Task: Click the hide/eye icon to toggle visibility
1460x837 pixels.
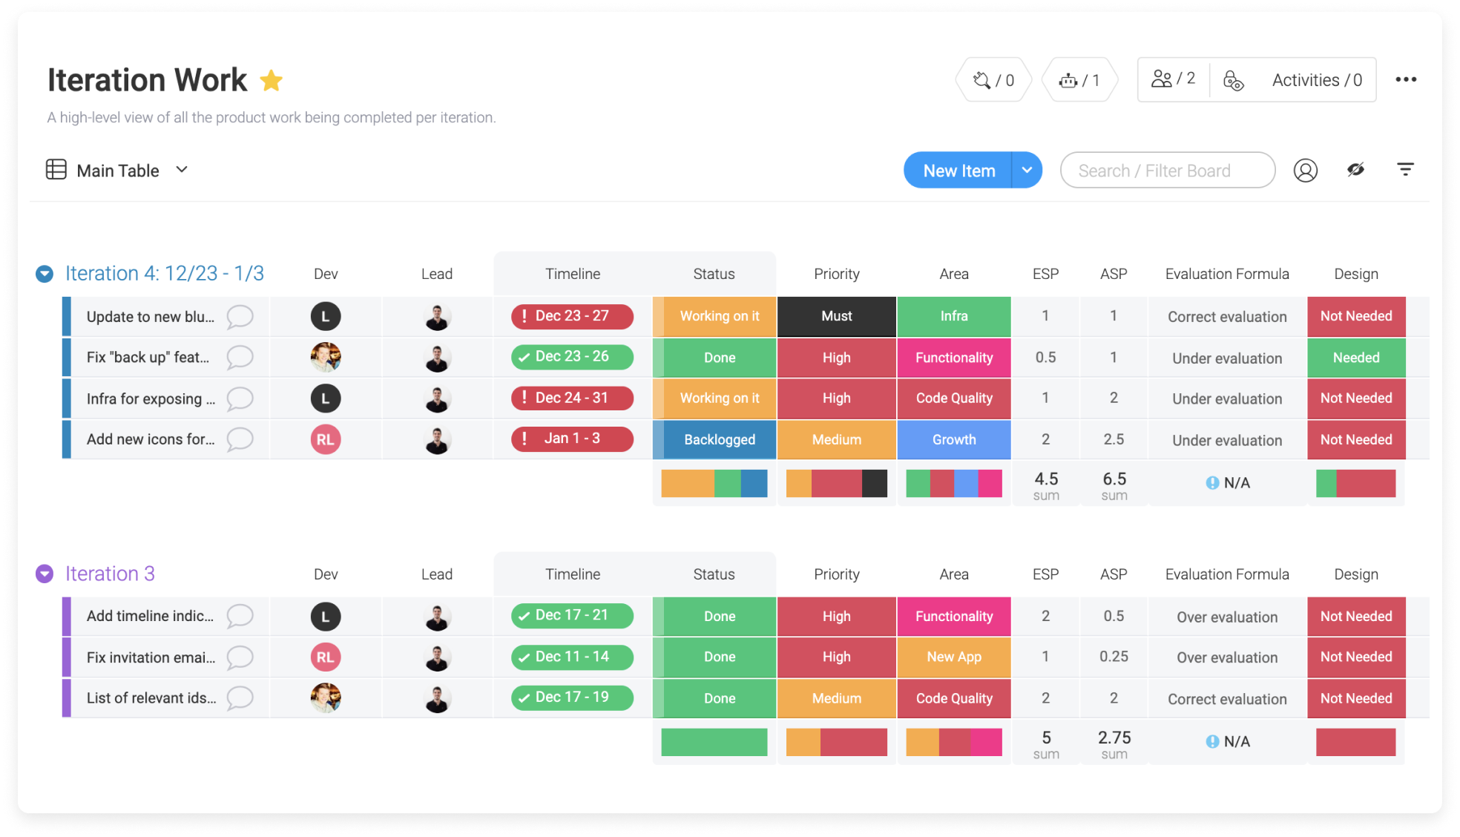Action: (x=1355, y=169)
